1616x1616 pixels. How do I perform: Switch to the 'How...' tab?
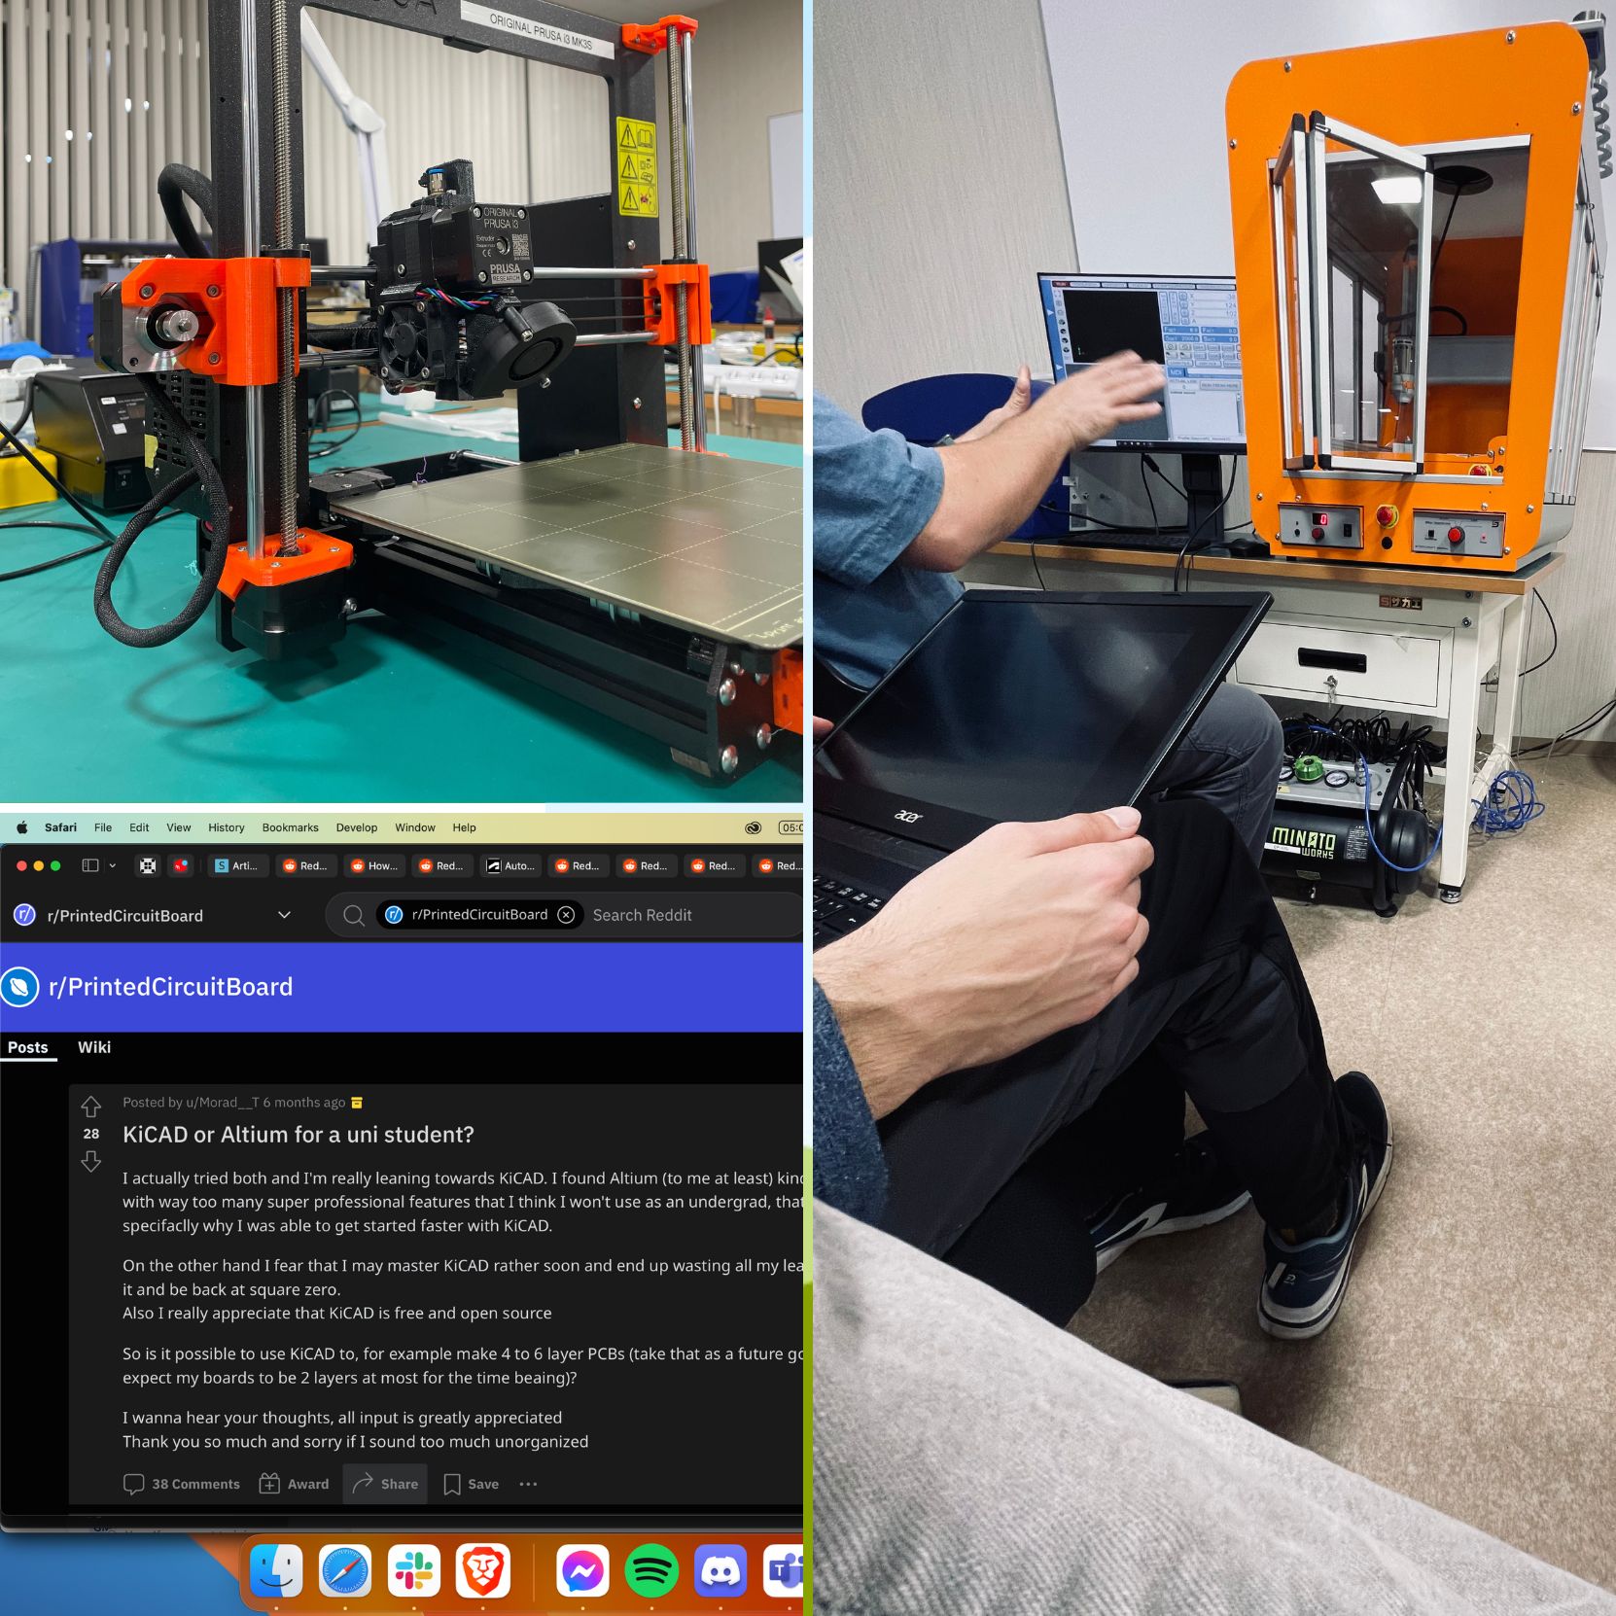(374, 865)
